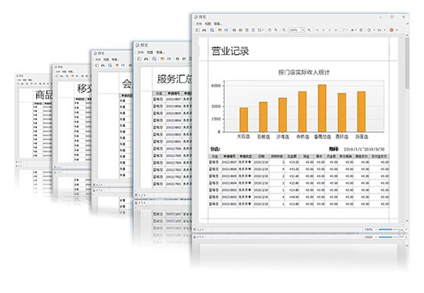Open the 背景 menu in the 营业记录 window
Viewport: 424px width, 293px height.
click(x=217, y=24)
